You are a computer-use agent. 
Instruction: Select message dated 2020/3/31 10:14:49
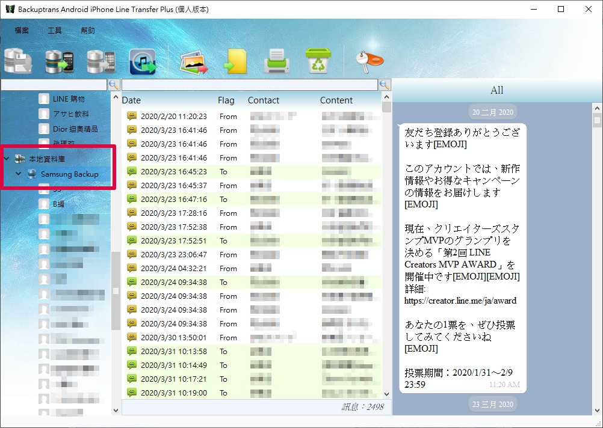pyautogui.click(x=252, y=365)
